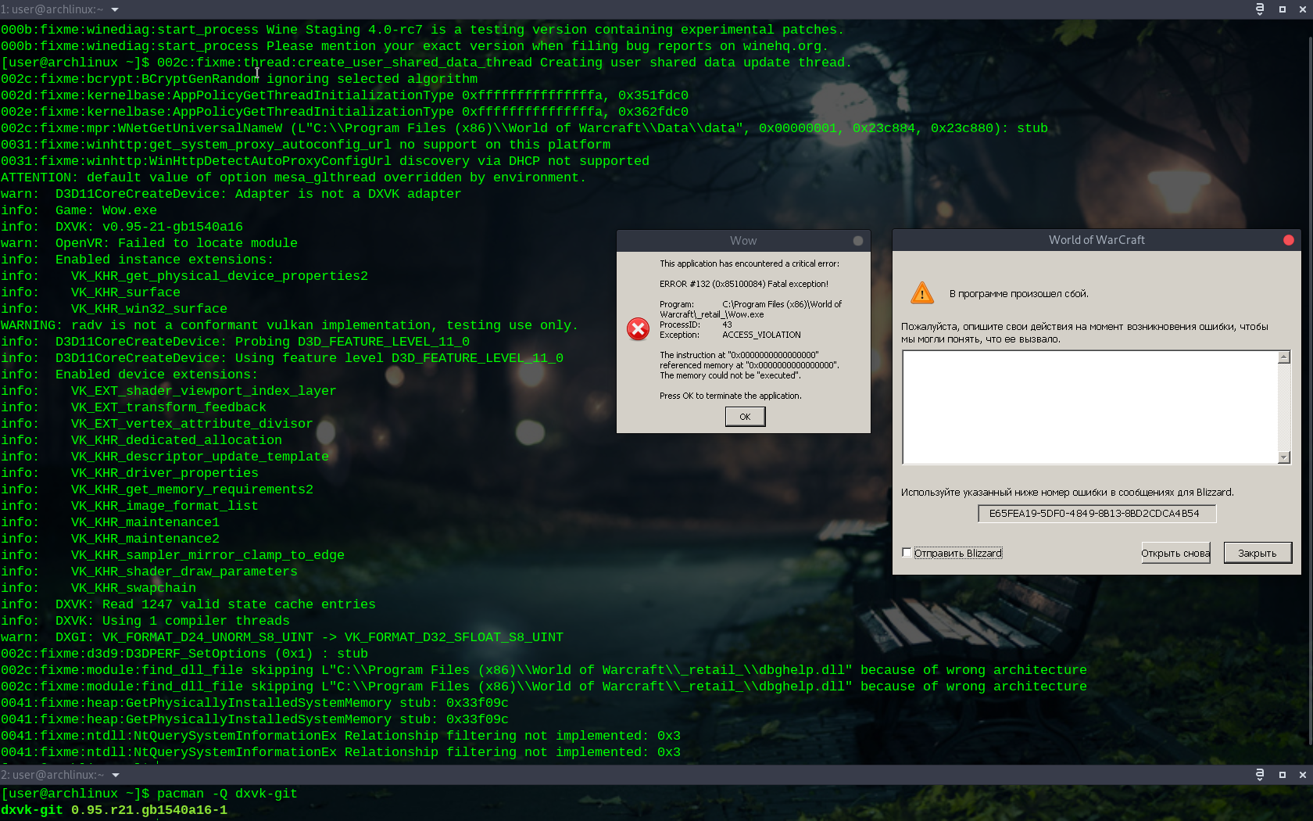Click the 'World of WarCraft' dialog title bar

1097,240
